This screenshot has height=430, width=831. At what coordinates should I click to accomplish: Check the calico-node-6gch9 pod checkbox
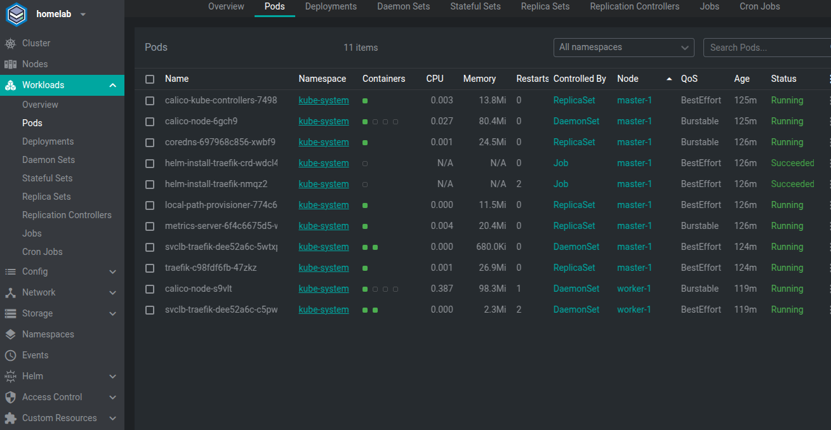pos(150,121)
